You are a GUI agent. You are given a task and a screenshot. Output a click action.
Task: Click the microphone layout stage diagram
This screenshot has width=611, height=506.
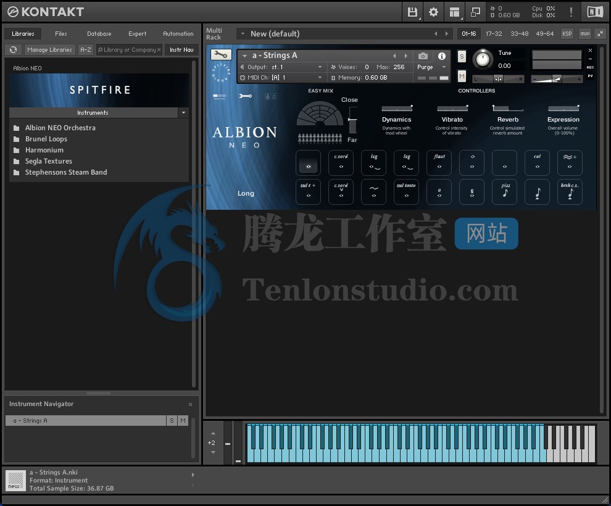320,114
